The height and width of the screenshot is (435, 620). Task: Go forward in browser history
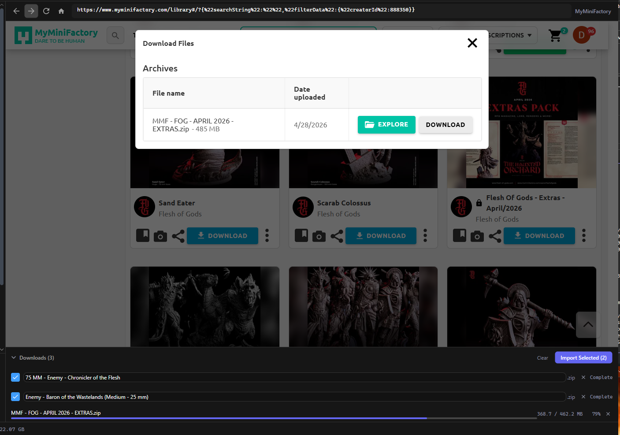pyautogui.click(x=31, y=11)
